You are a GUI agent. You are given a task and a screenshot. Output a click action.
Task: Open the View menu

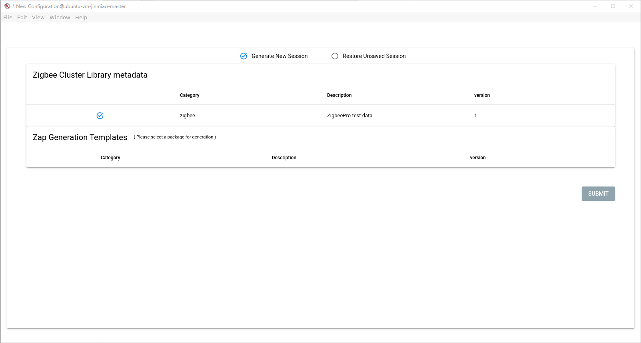click(x=38, y=17)
